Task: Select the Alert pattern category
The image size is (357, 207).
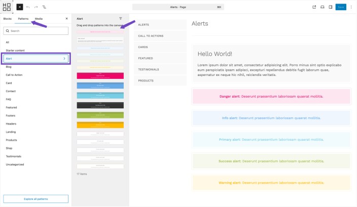Action: click(35, 59)
